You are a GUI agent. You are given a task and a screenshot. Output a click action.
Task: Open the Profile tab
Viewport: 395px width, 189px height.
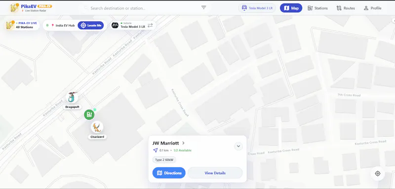[373, 8]
